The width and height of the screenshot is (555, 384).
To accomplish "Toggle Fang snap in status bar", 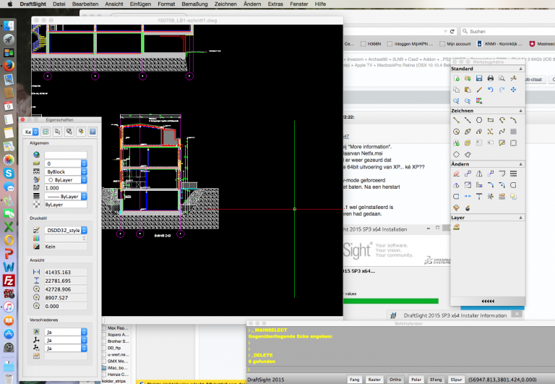I will click(x=355, y=378).
